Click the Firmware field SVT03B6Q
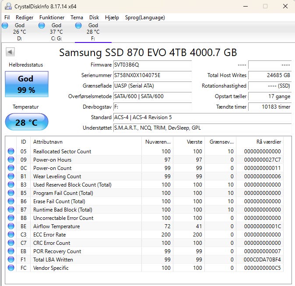The image size is (295, 286). 153,65
